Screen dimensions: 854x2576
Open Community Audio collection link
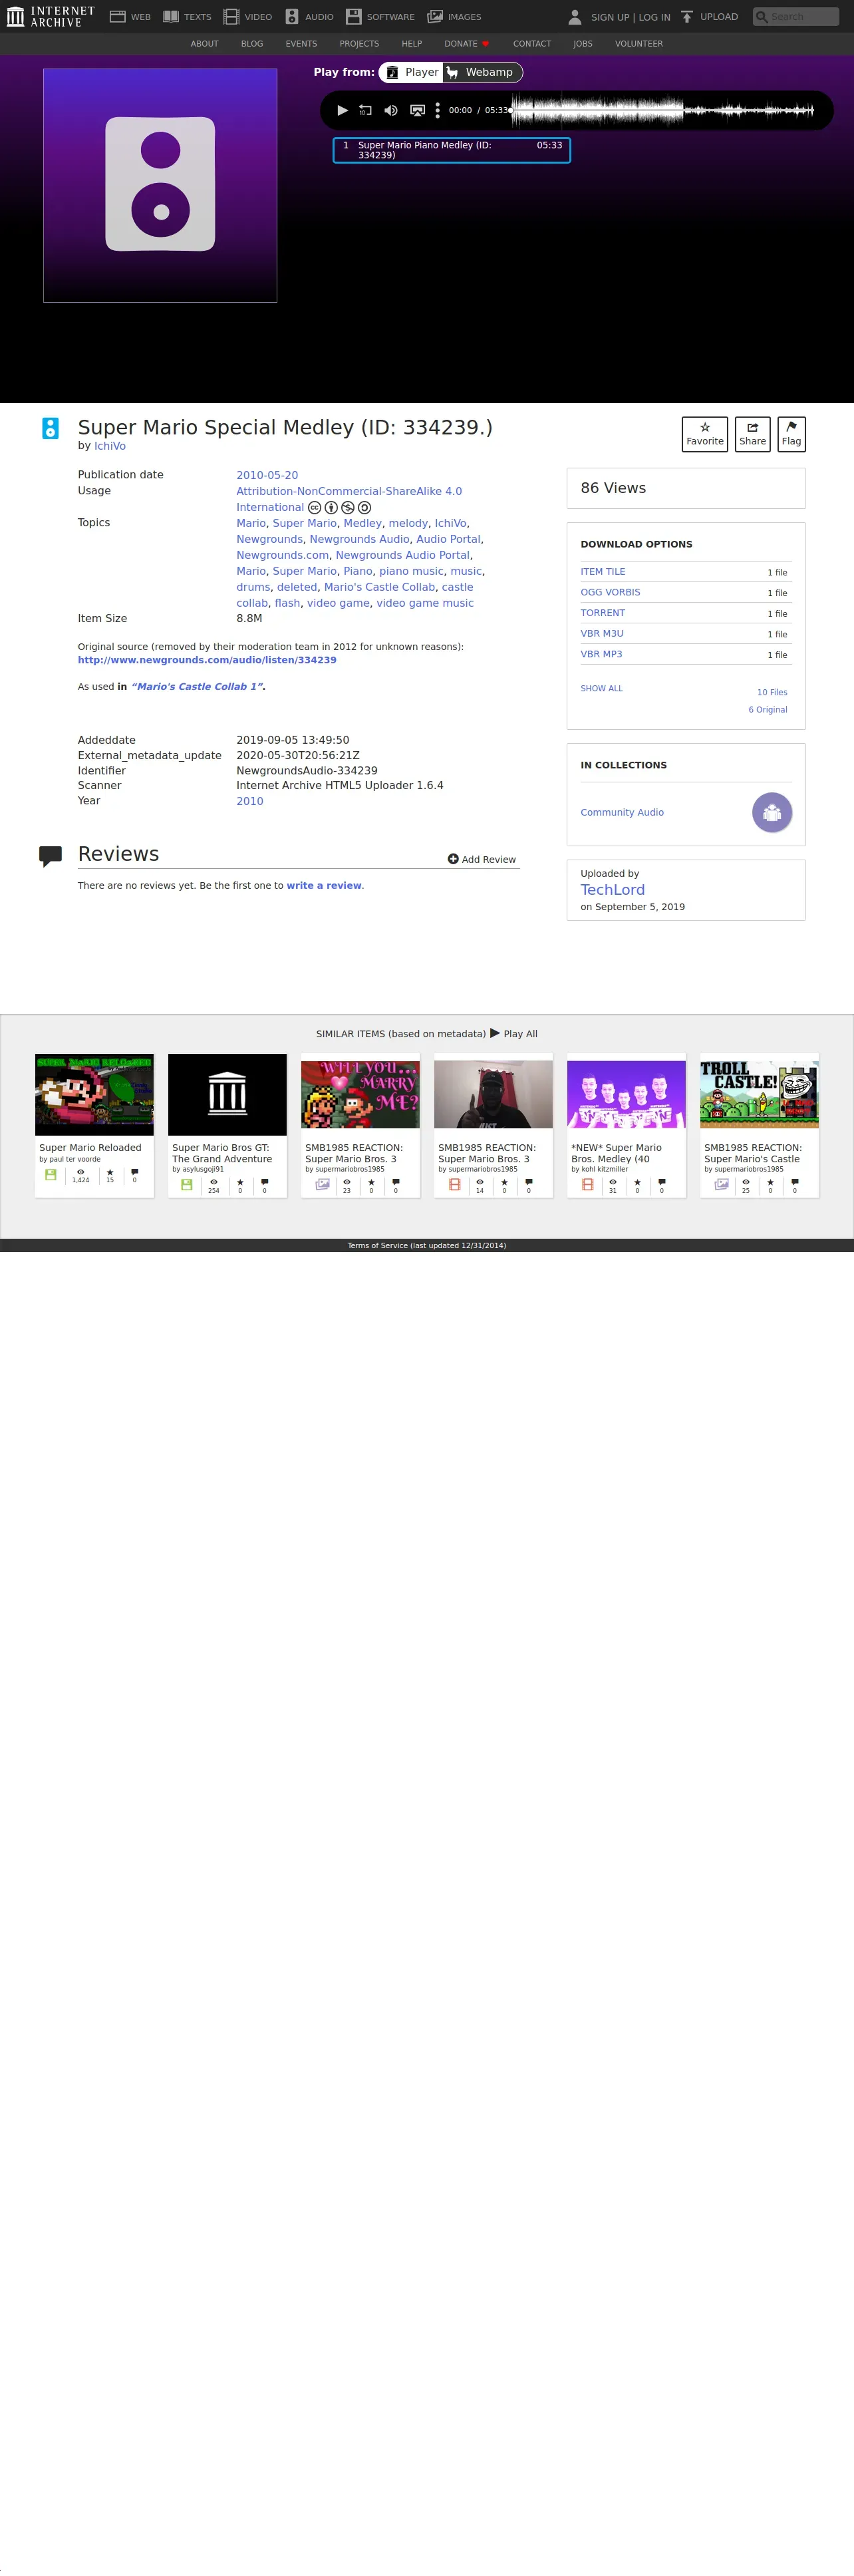pyautogui.click(x=622, y=812)
